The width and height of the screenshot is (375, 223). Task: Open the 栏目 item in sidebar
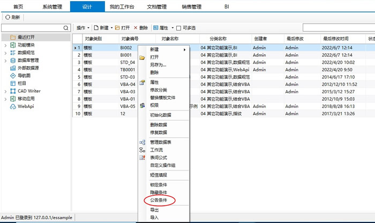pyautogui.click(x=21, y=83)
